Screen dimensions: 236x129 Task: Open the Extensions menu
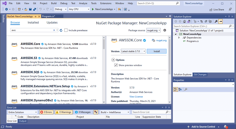pos(106,3)
